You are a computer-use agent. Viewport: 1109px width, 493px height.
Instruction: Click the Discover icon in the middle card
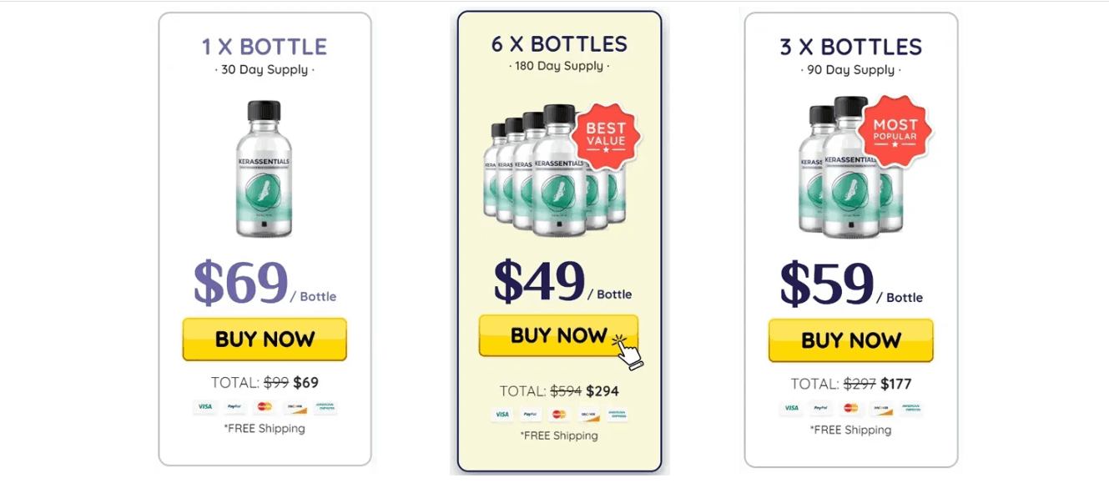click(590, 415)
